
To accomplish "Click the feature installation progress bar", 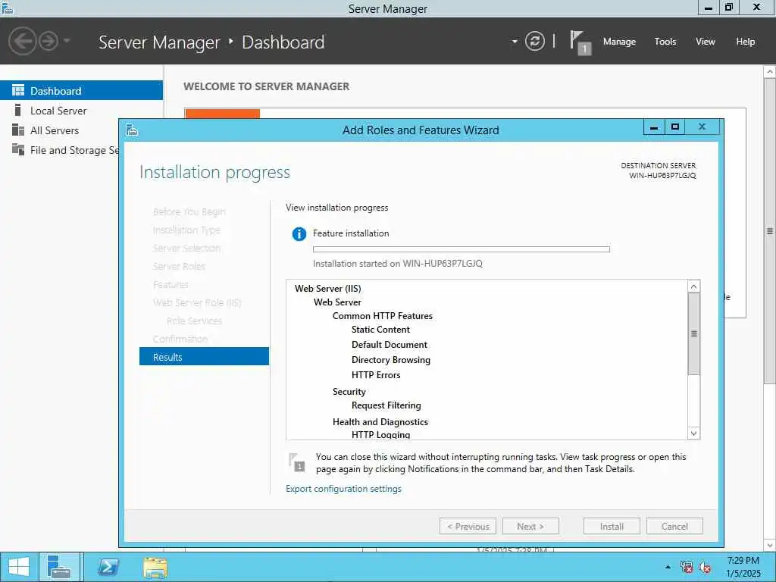I will pyautogui.click(x=462, y=249).
